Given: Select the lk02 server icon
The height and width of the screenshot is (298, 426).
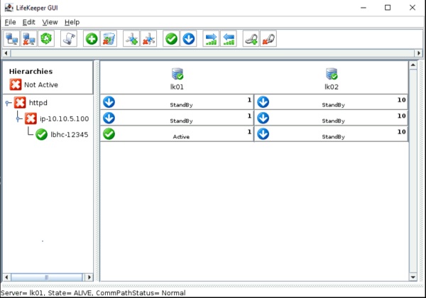Looking at the screenshot, I should click(x=332, y=74).
